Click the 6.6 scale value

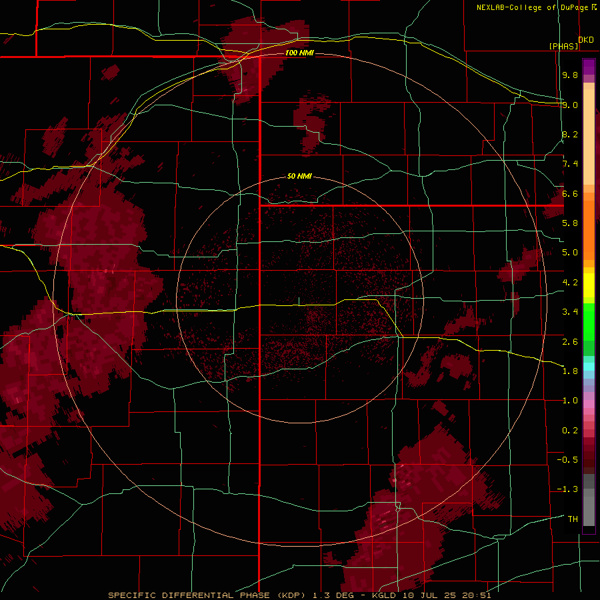570,193
